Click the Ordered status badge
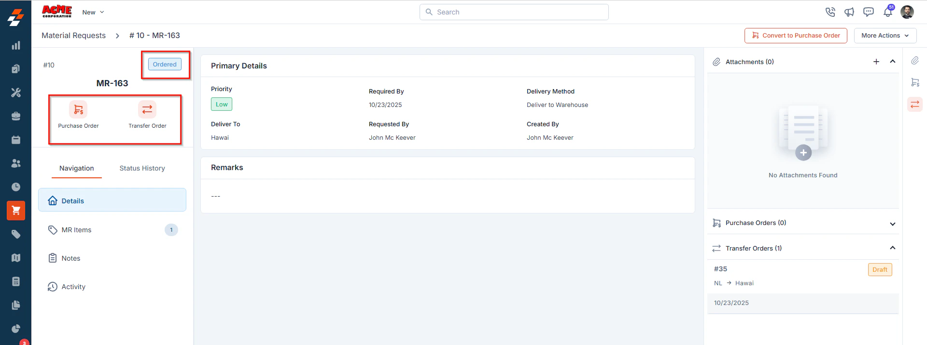 pyautogui.click(x=165, y=65)
